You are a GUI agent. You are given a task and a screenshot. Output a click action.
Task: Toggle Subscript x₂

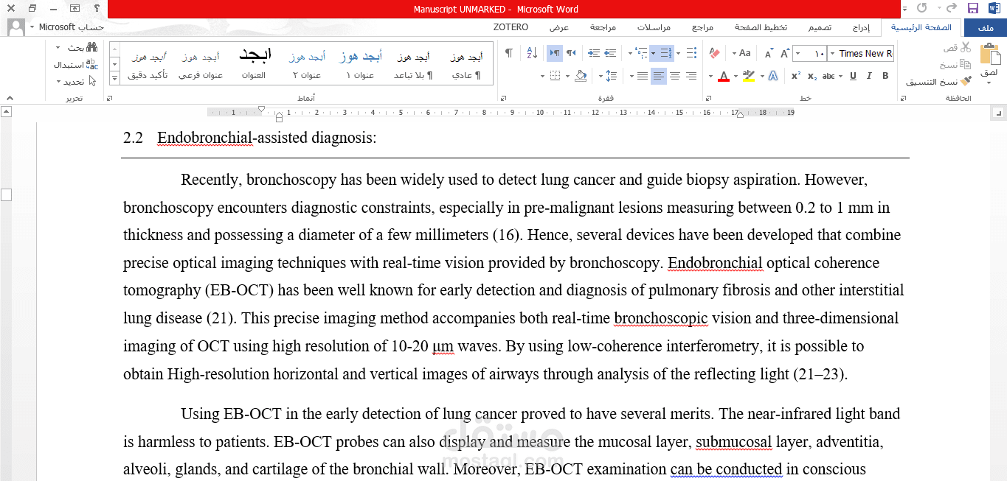(x=812, y=76)
